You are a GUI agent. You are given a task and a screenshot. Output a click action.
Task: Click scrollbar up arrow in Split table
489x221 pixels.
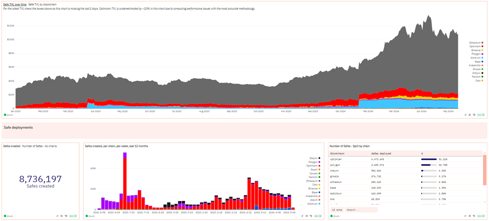click(x=484, y=153)
